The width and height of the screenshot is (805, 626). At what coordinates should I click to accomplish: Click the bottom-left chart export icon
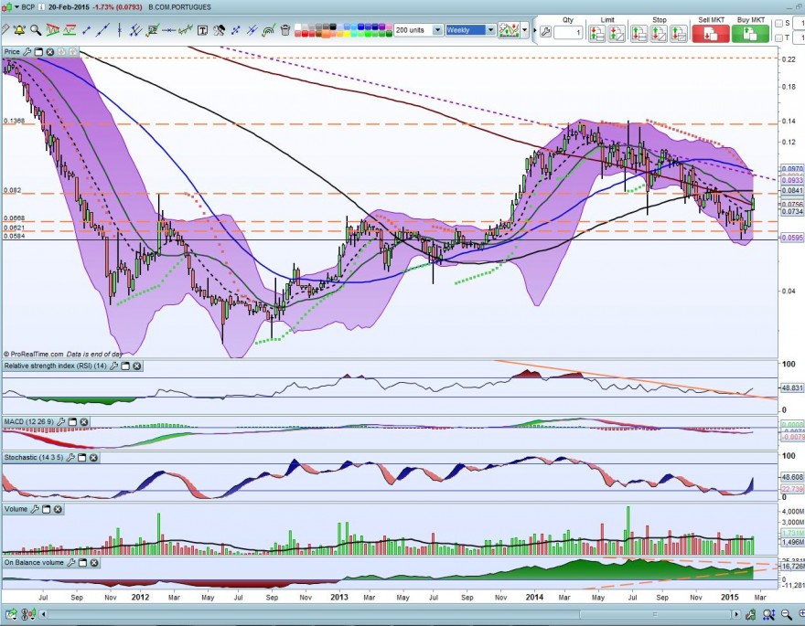click(11, 614)
